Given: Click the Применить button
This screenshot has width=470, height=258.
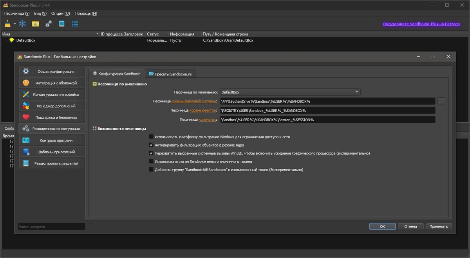Looking at the screenshot, I should (x=439, y=226).
